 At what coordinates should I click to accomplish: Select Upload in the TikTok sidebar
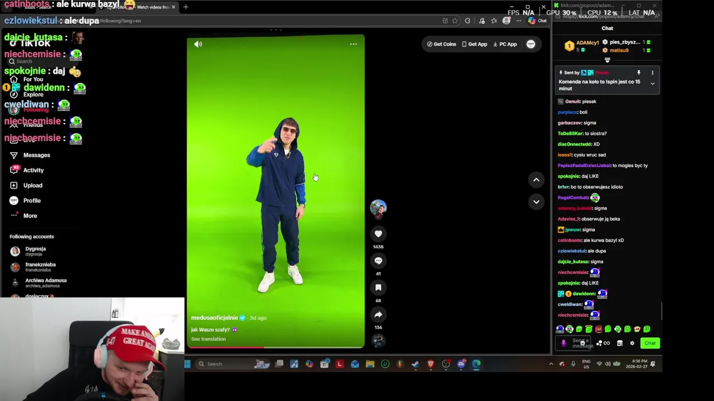coord(26,185)
